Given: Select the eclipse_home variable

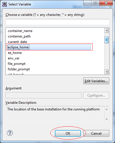Looking at the screenshot, I should click(x=49, y=47).
